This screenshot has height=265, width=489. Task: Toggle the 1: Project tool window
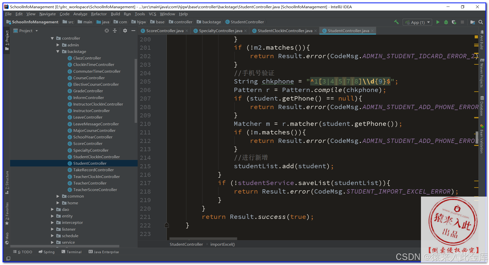tap(7, 40)
